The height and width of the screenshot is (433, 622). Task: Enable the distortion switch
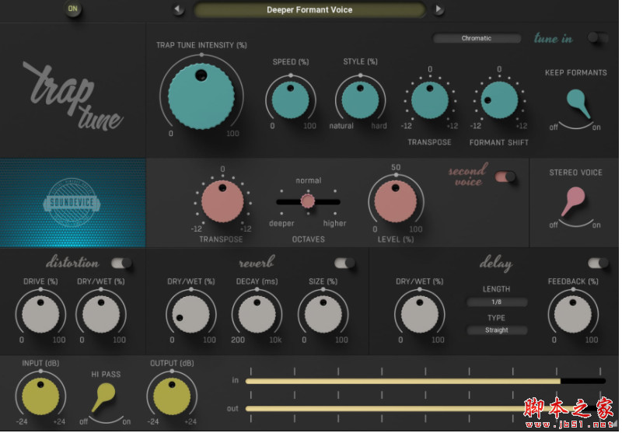click(x=121, y=263)
